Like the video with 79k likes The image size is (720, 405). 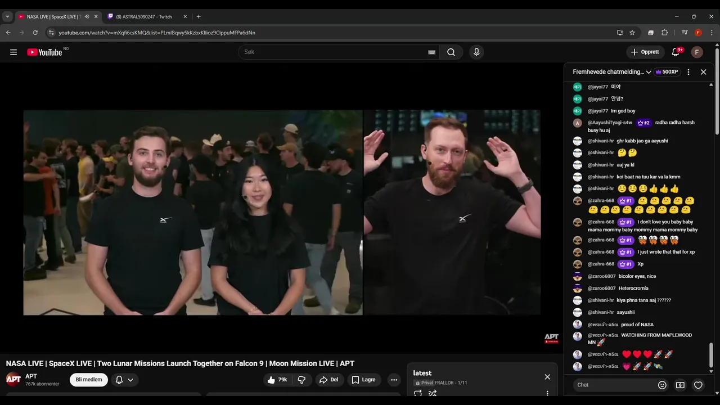tap(277, 380)
